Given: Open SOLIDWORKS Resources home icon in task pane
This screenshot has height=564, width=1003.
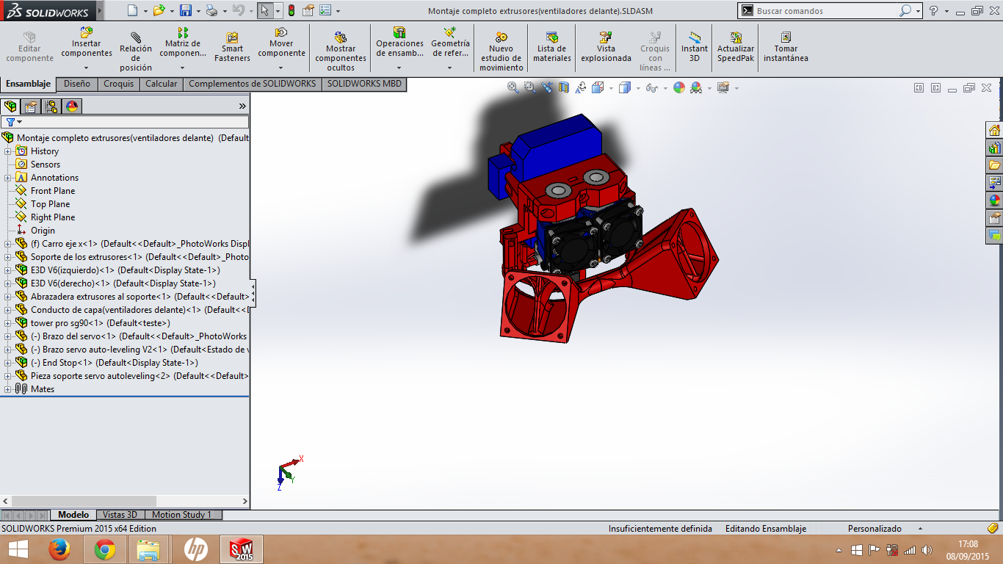Looking at the screenshot, I should click(x=995, y=131).
